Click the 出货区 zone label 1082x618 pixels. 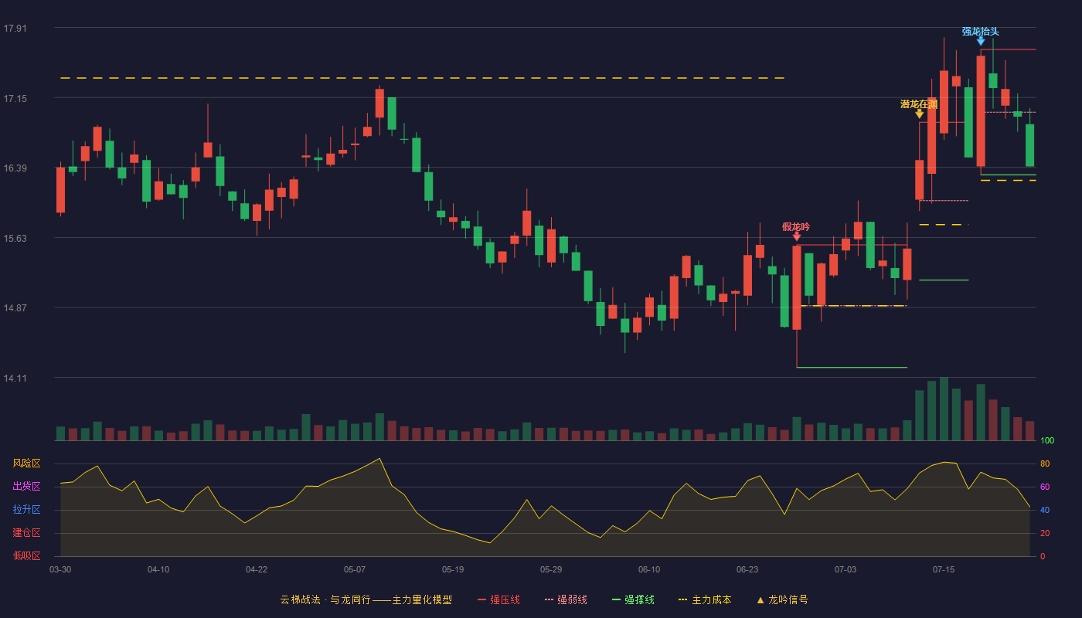pyautogui.click(x=27, y=487)
